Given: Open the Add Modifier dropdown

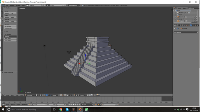Looking at the screenshot, I should (x=186, y=32).
